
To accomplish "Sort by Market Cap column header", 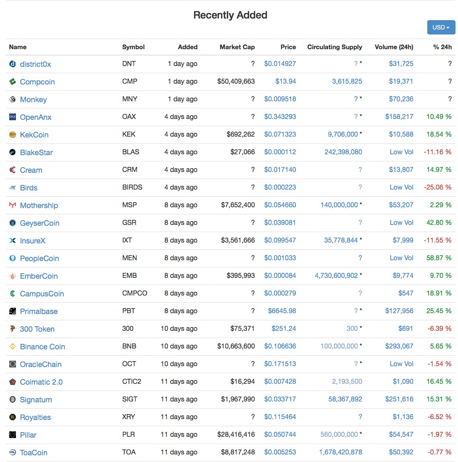I will click(237, 47).
